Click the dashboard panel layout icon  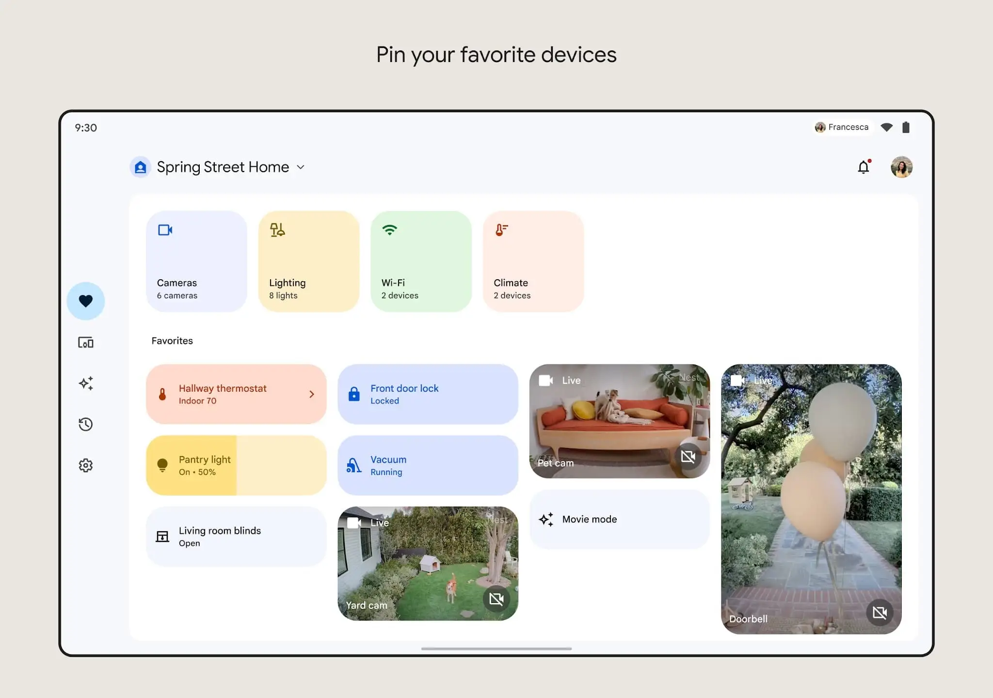[x=85, y=342]
